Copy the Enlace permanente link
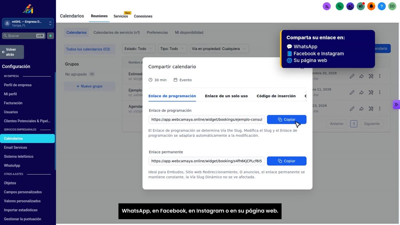This screenshot has width=400, height=225. (x=287, y=161)
